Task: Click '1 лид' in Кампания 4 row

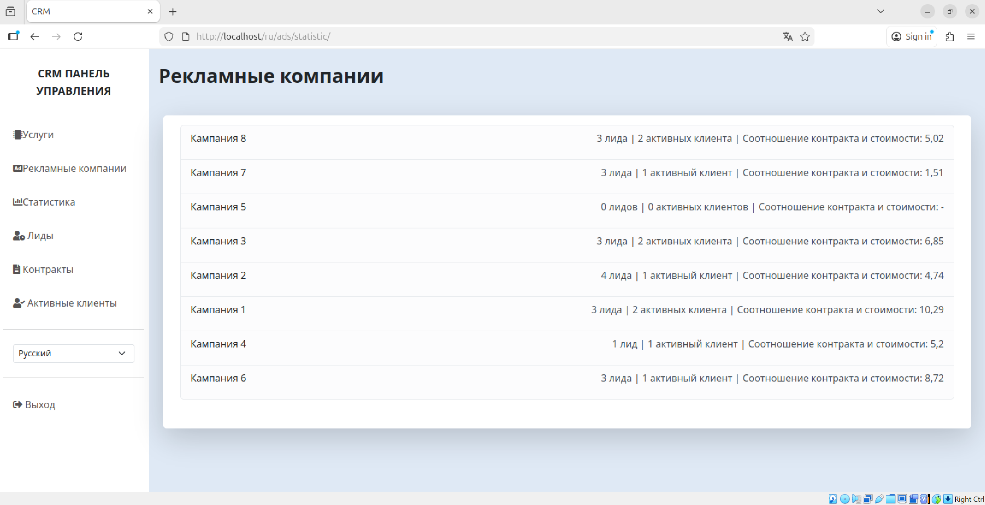Action: tap(624, 344)
